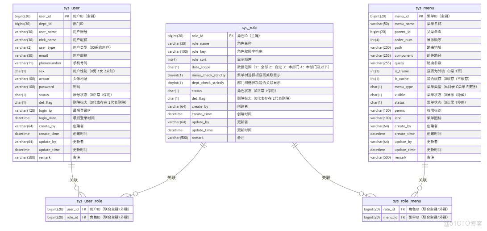The width and height of the screenshot is (487, 231).
Task: Click the is_cache field name
Action: click(x=402, y=79)
